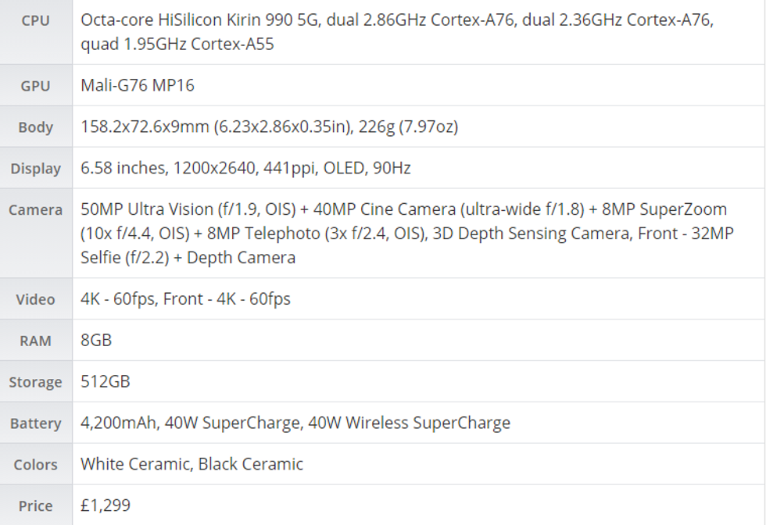The height and width of the screenshot is (525, 766).
Task: Click the £1,299 price value
Action: [x=106, y=505]
